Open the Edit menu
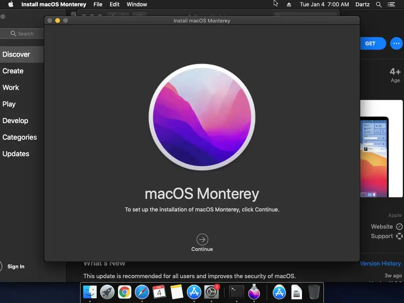Image resolution: width=404 pixels, height=303 pixels. click(x=114, y=4)
